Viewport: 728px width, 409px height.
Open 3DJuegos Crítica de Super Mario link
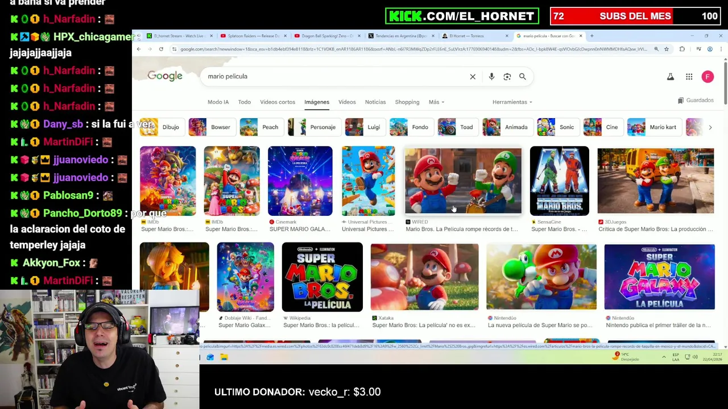click(x=655, y=229)
